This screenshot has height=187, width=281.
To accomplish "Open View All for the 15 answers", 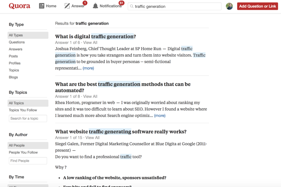I will tap(92, 138).
